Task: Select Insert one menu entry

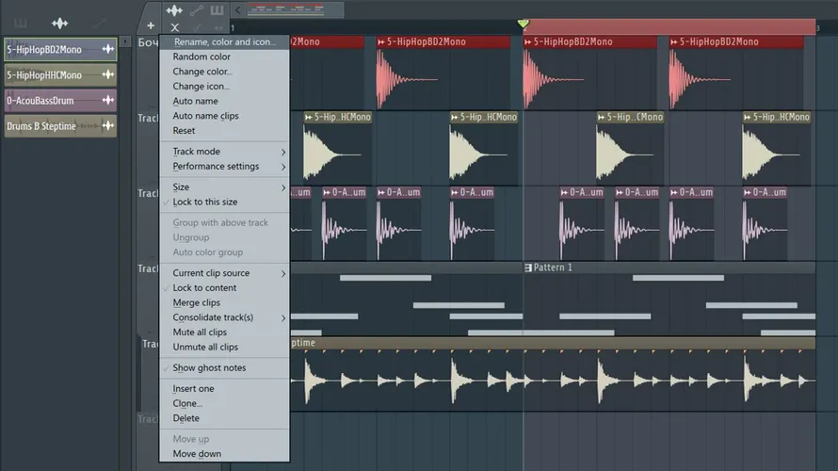Action: click(224, 389)
